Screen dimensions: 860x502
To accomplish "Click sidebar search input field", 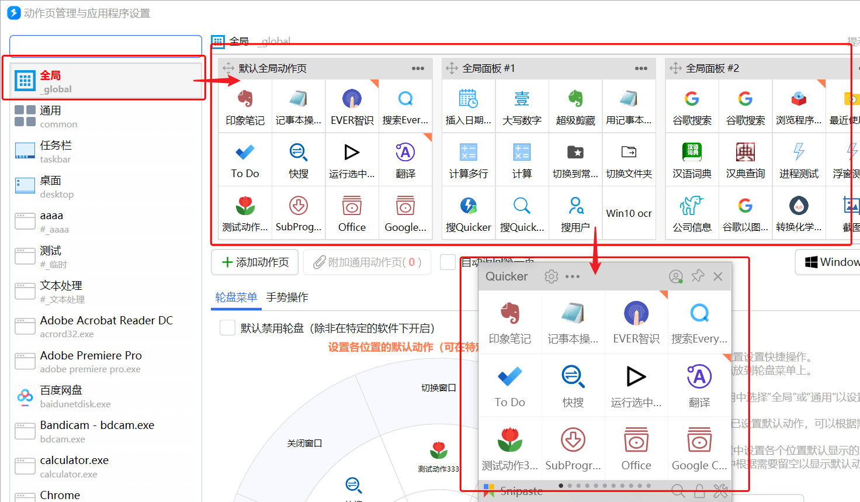I will click(x=106, y=46).
